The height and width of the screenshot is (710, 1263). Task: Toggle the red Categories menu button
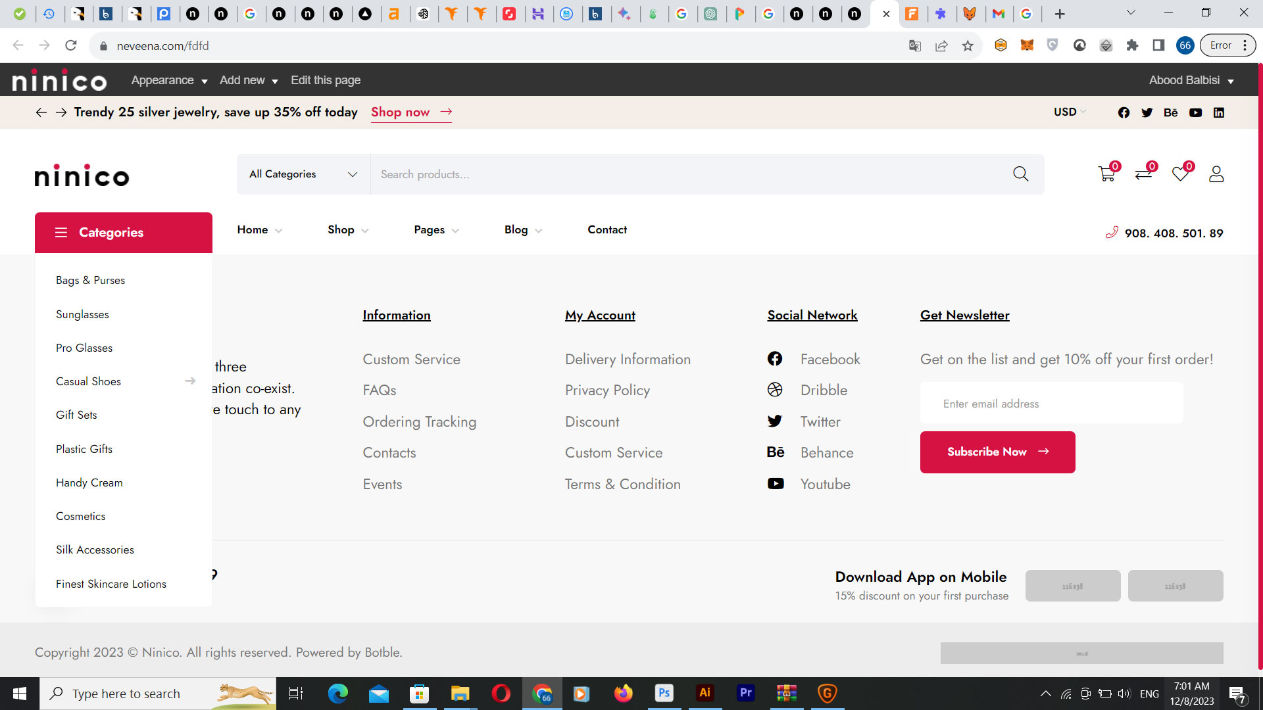(124, 233)
